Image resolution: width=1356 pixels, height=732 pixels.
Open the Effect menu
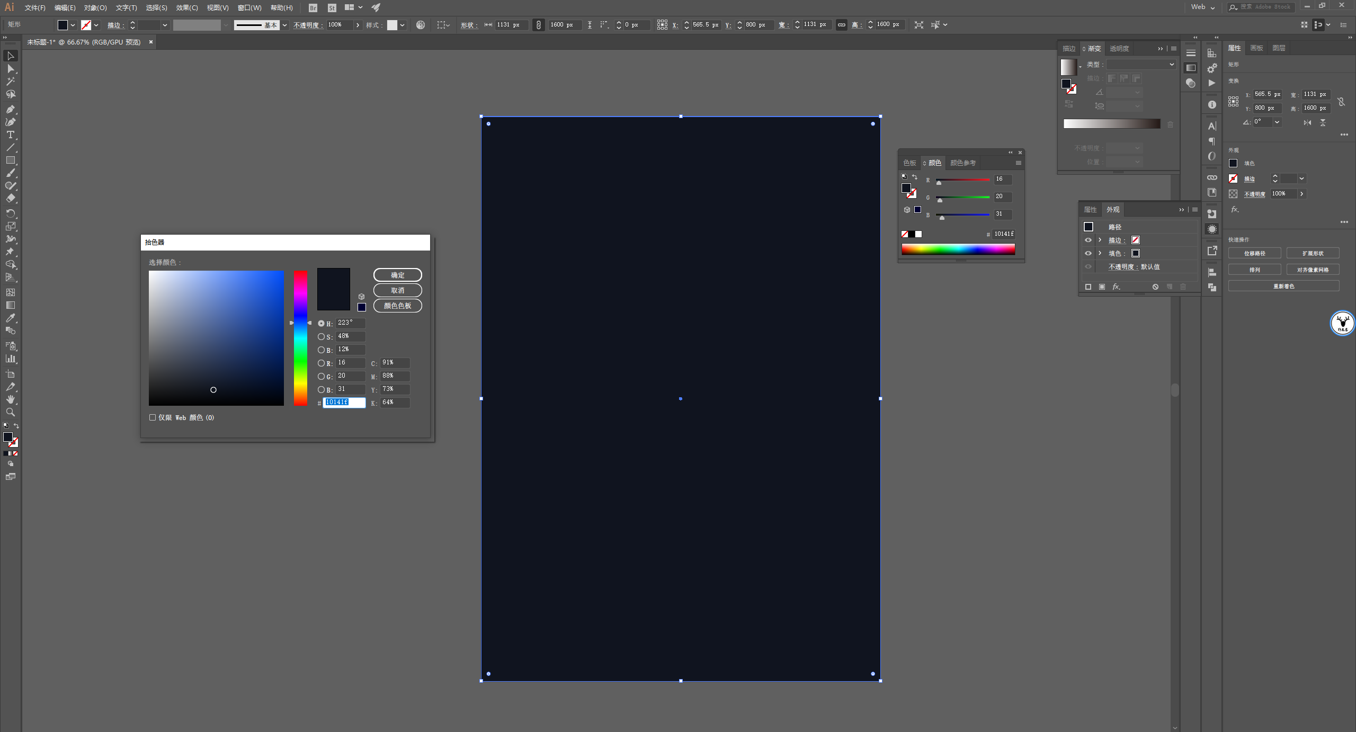coord(186,7)
